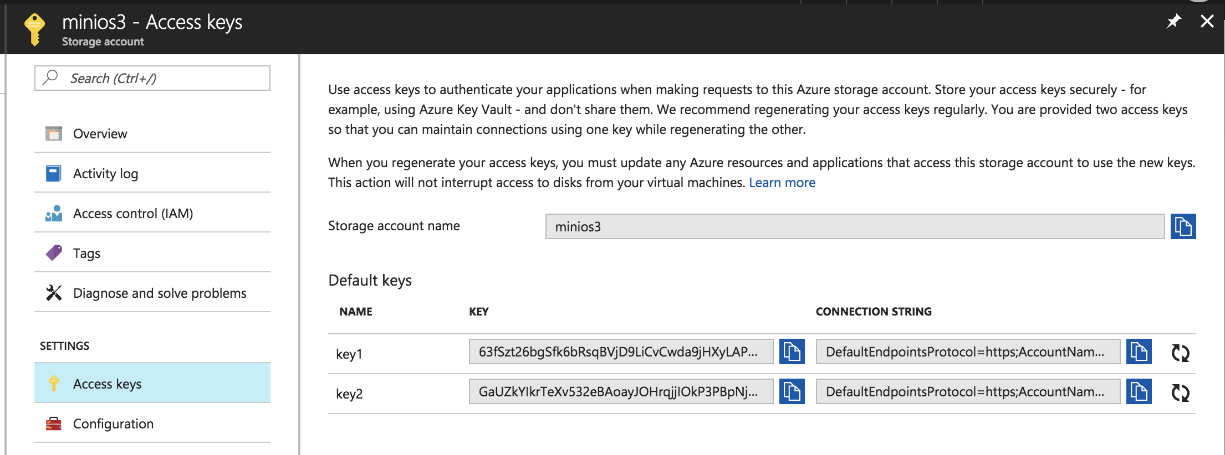Click the magnifier icon in search box
This screenshot has height=455, width=1225.
pyautogui.click(x=50, y=77)
